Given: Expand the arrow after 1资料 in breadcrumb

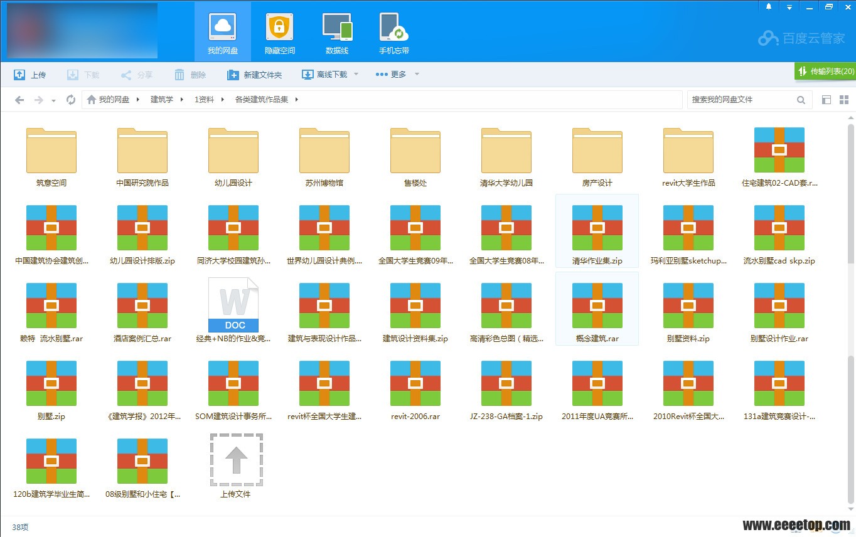Looking at the screenshot, I should click(x=222, y=100).
